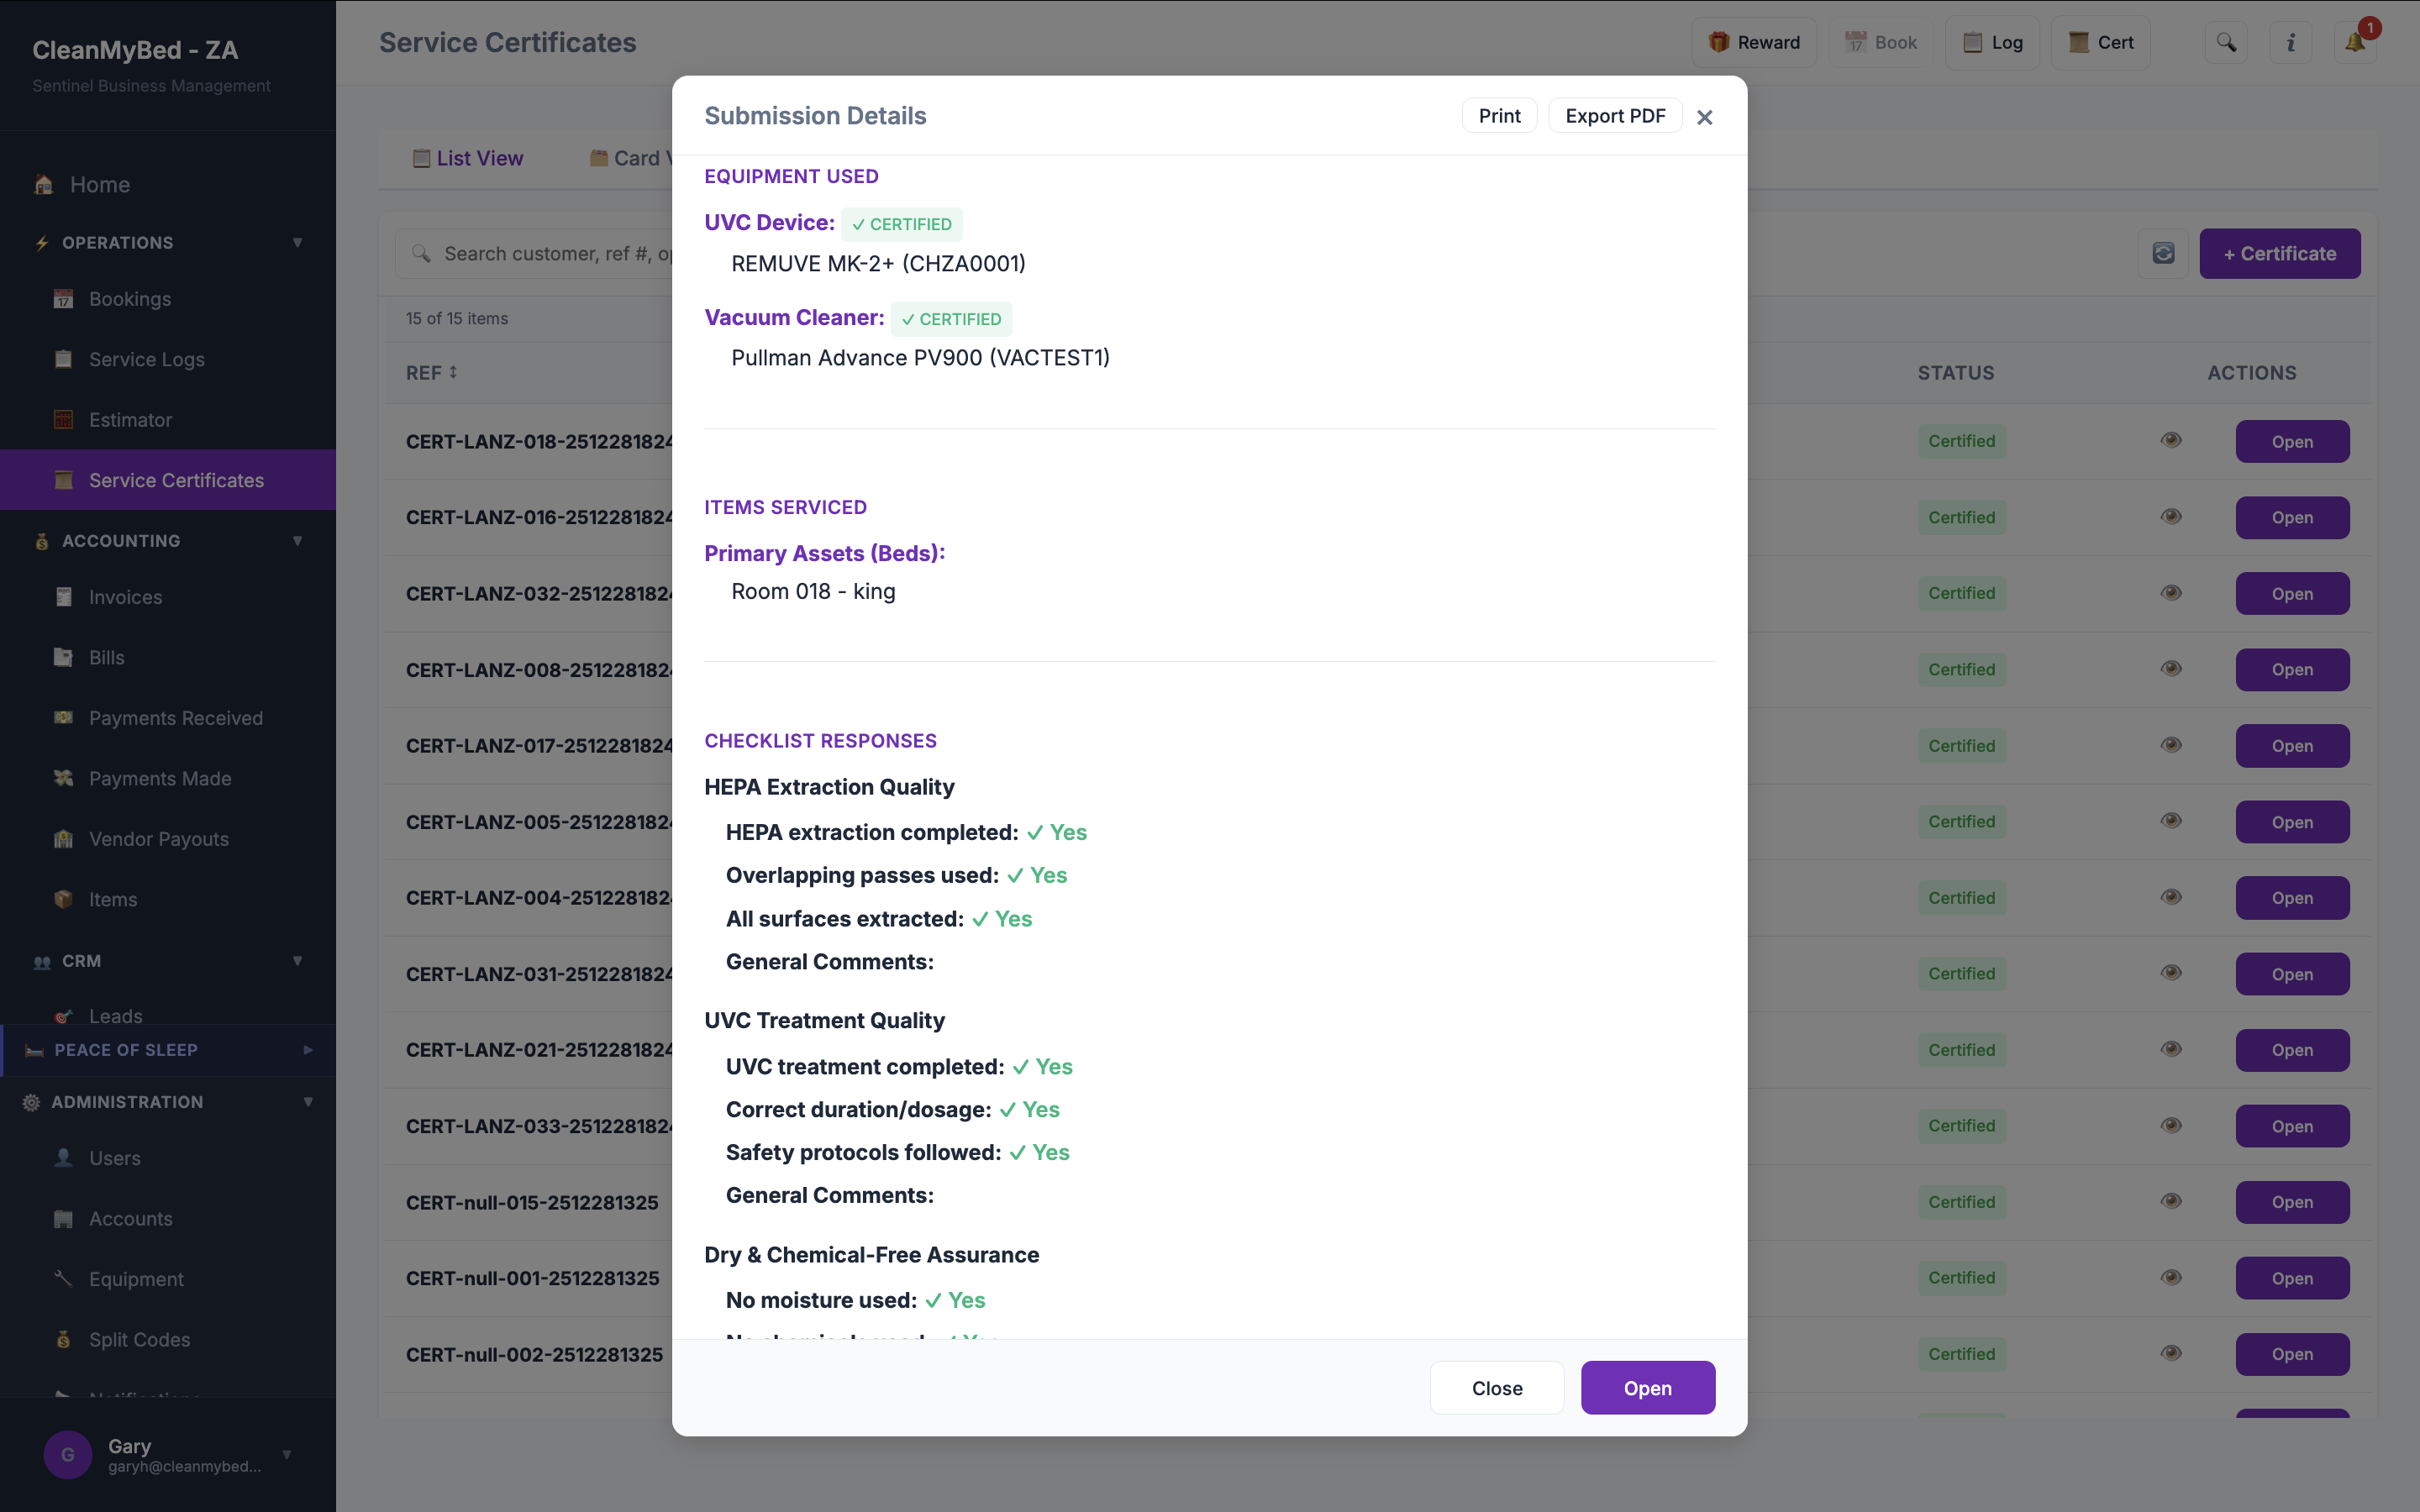The image size is (2420, 1512).
Task: Click the notification bell icon
Action: pos(2354,43)
